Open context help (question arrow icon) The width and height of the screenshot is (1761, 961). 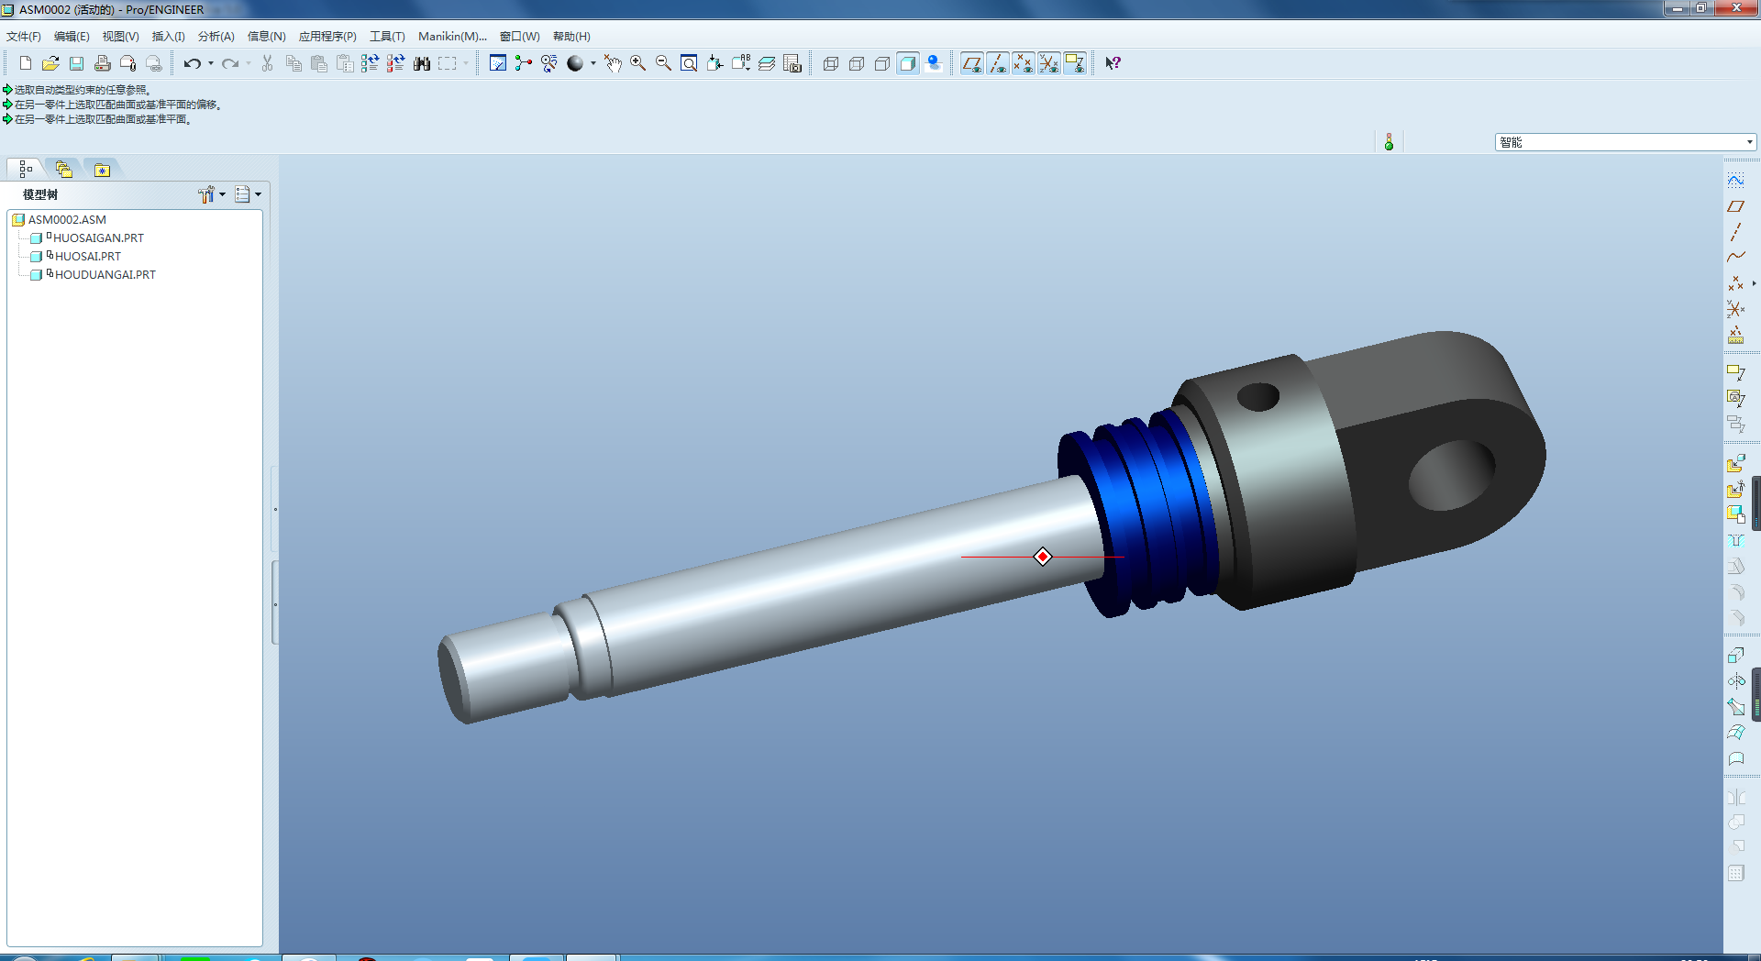tap(1113, 63)
